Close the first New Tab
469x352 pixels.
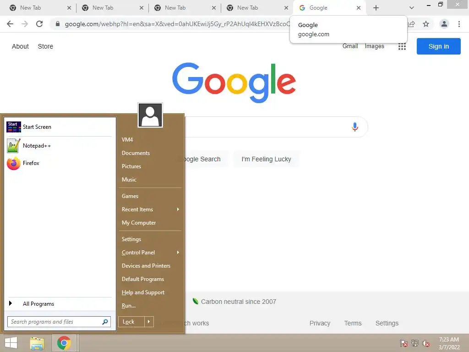click(69, 8)
